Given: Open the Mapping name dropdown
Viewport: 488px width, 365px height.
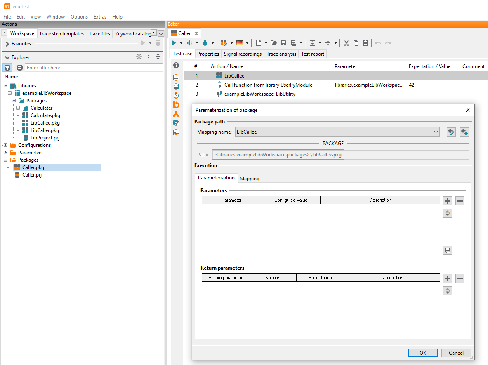Looking at the screenshot, I should [x=337, y=132].
